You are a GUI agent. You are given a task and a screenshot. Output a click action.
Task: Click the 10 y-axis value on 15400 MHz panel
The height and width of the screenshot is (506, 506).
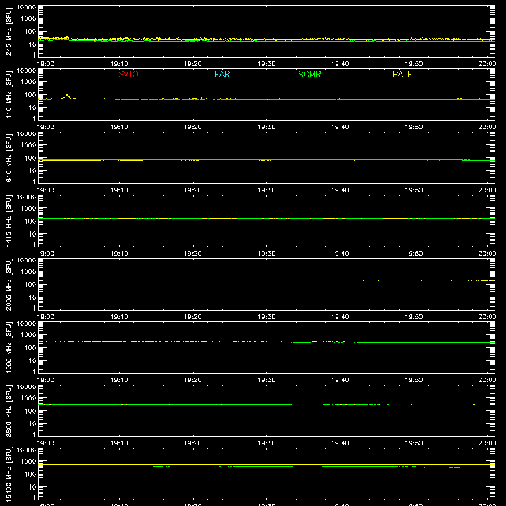[x=32, y=487]
